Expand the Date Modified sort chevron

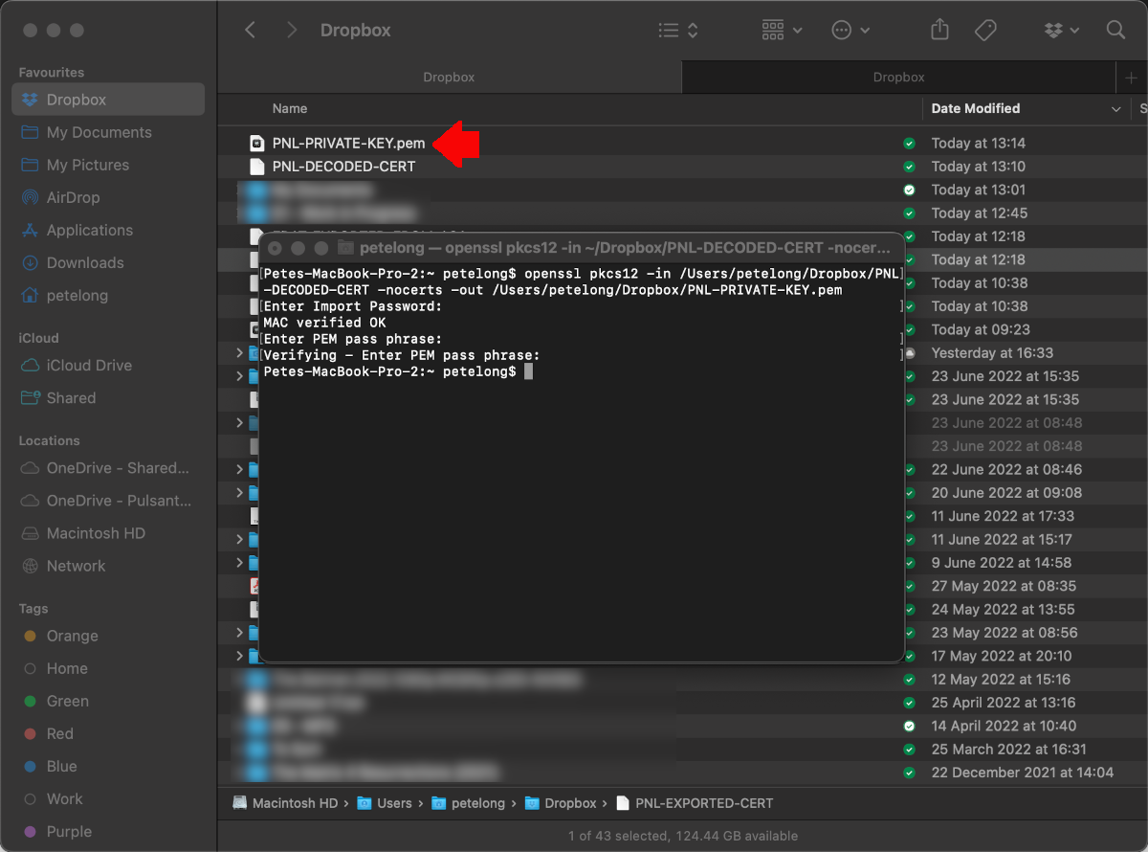[x=1115, y=108]
